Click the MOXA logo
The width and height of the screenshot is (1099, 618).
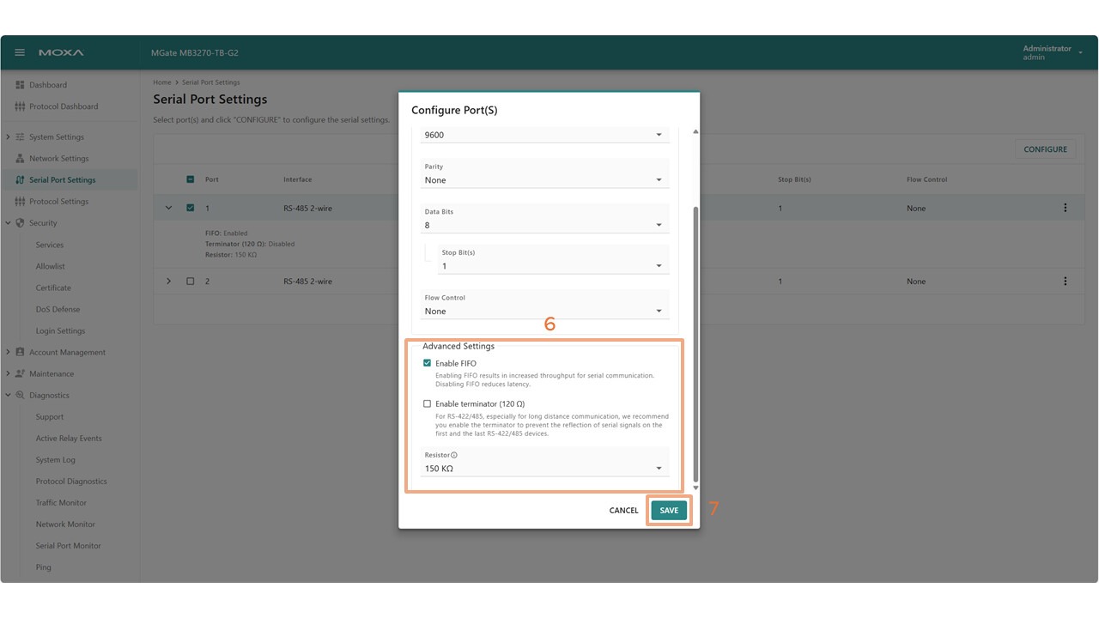(61, 52)
